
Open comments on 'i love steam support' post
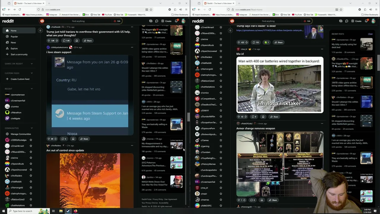click(64, 139)
